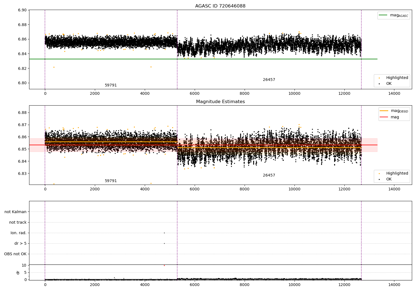Click the 'AGASC ID 720646088' plot title

tap(220, 6)
